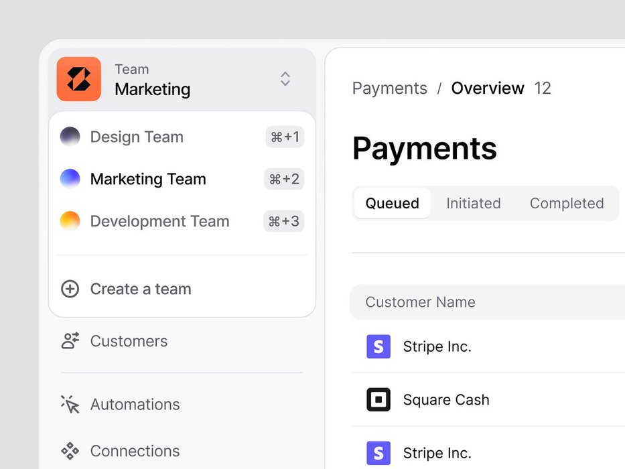Screen dimensions: 625x469
Task: Click the Team Marketing header label
Action: 152,80
